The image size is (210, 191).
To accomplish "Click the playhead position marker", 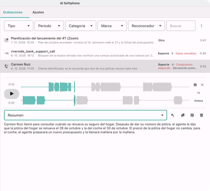I will click(x=74, y=94).
